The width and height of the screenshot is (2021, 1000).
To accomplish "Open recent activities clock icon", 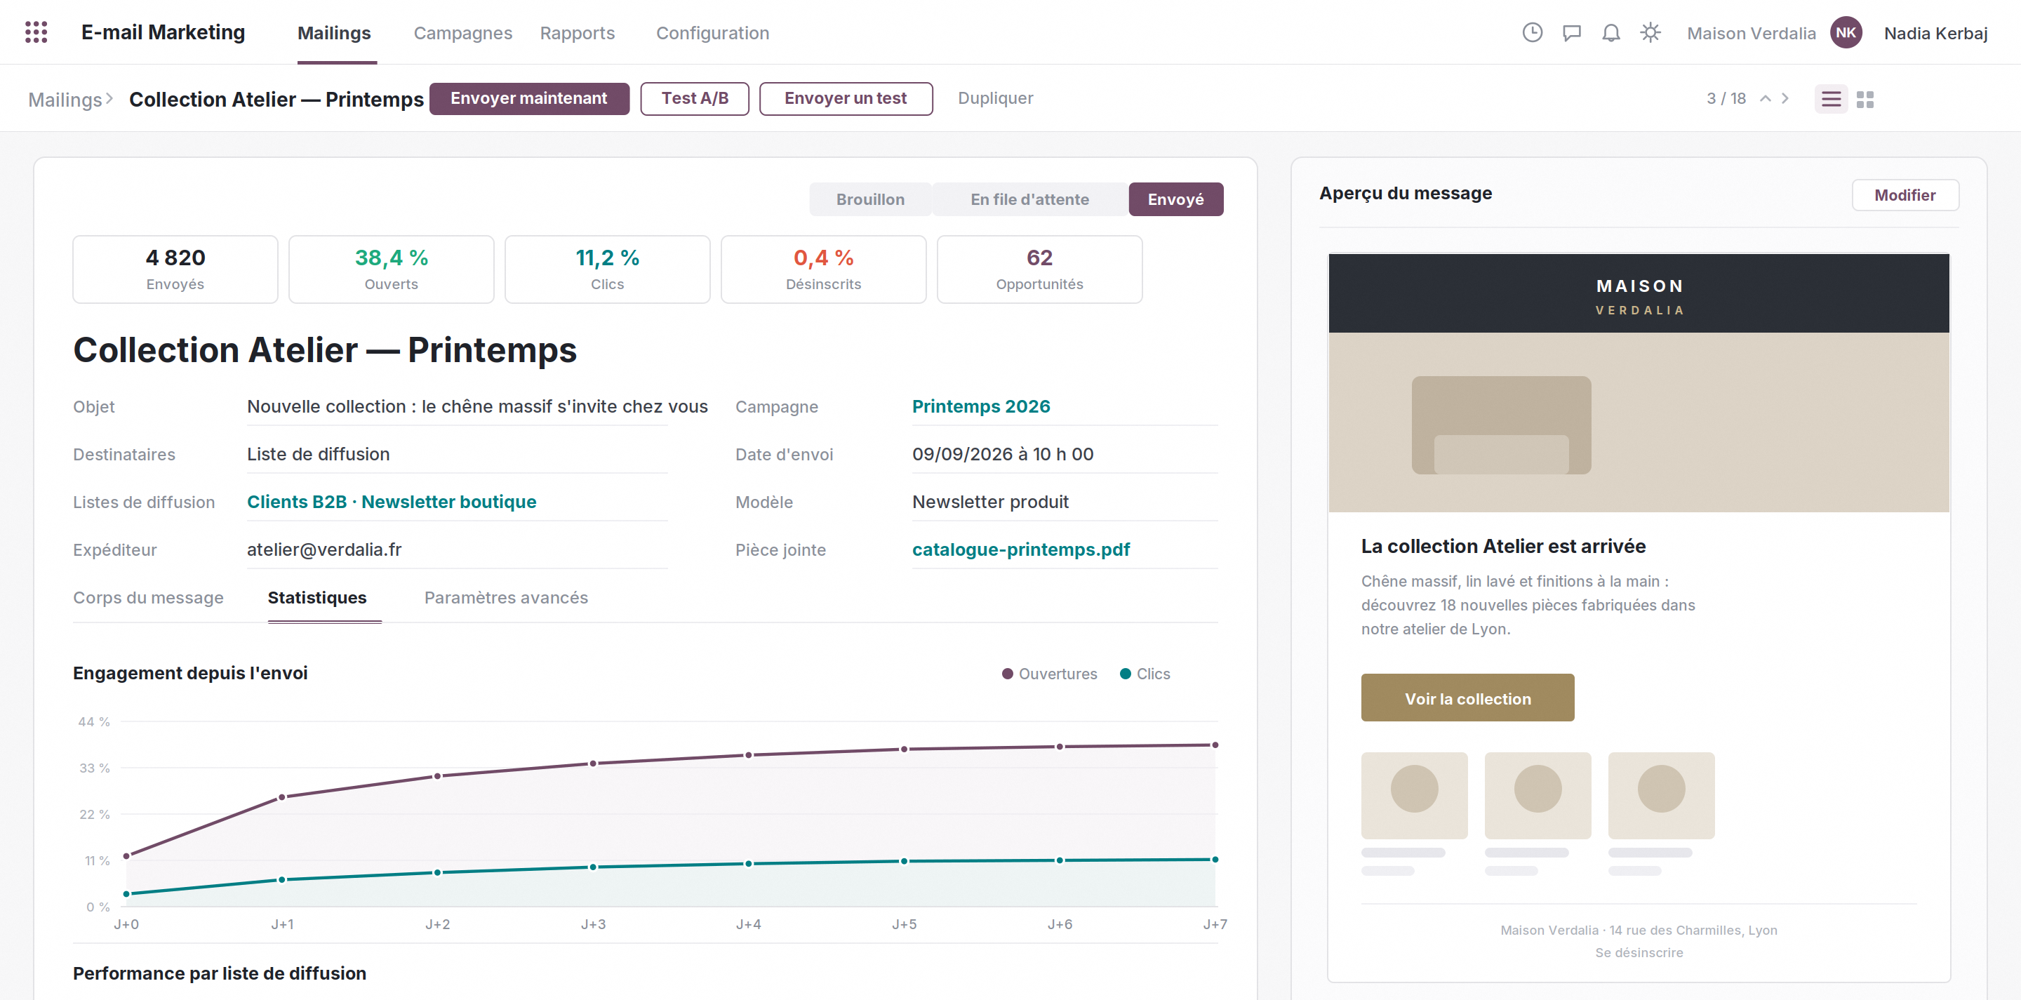I will coord(1531,32).
